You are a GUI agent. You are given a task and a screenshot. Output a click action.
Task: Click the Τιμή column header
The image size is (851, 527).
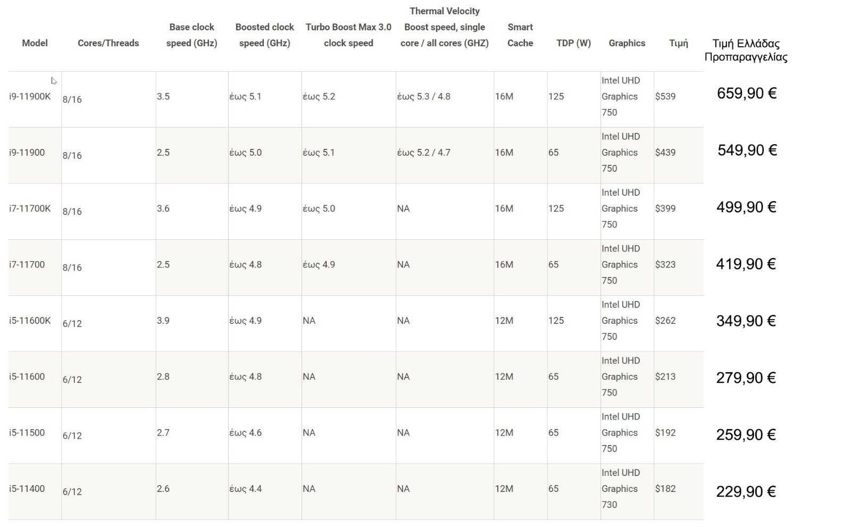pos(679,43)
